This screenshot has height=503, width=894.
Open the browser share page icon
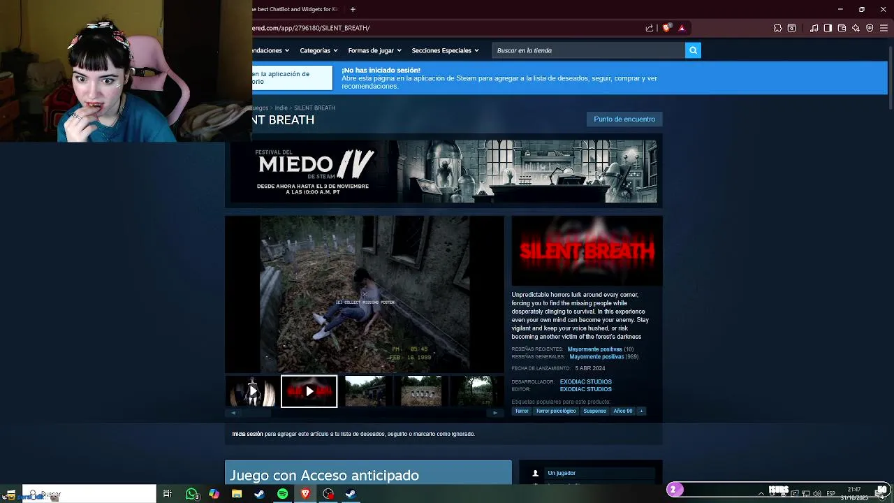tap(650, 28)
